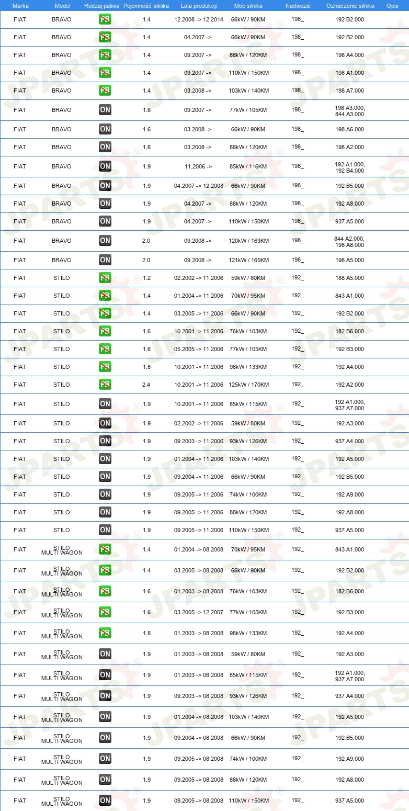Click the Moc silnika column header
The width and height of the screenshot is (409, 811).
tap(248, 6)
